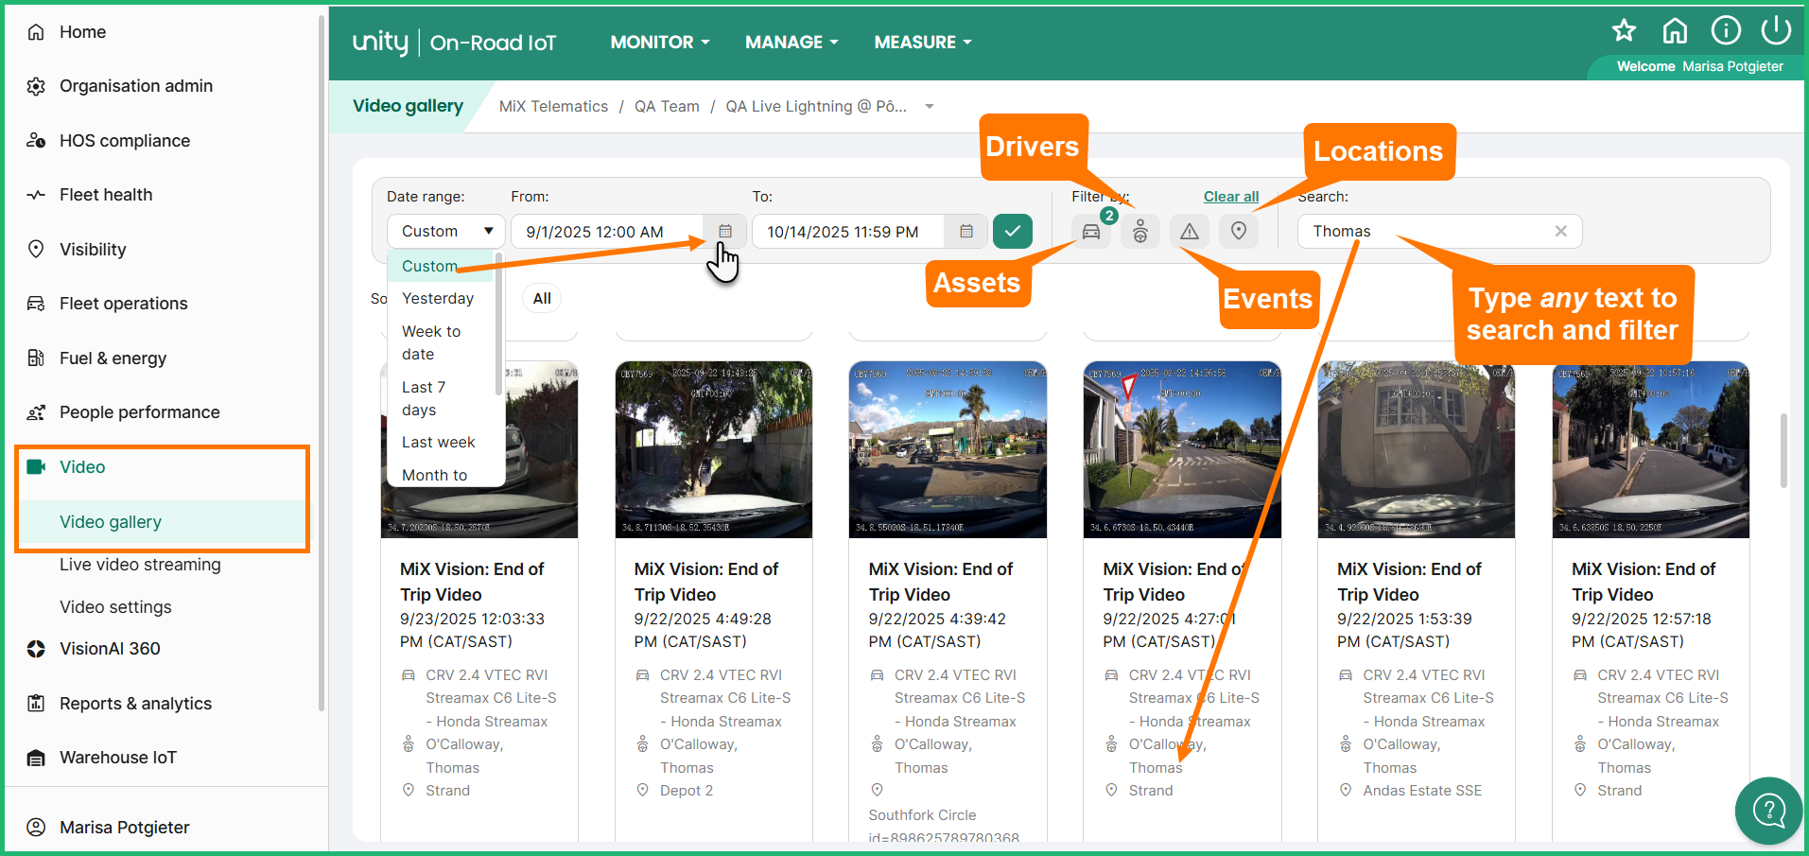Open video thumbnail above 9/22/2025 4:49:28 card
Image resolution: width=1809 pixels, height=856 pixels.
click(714, 449)
